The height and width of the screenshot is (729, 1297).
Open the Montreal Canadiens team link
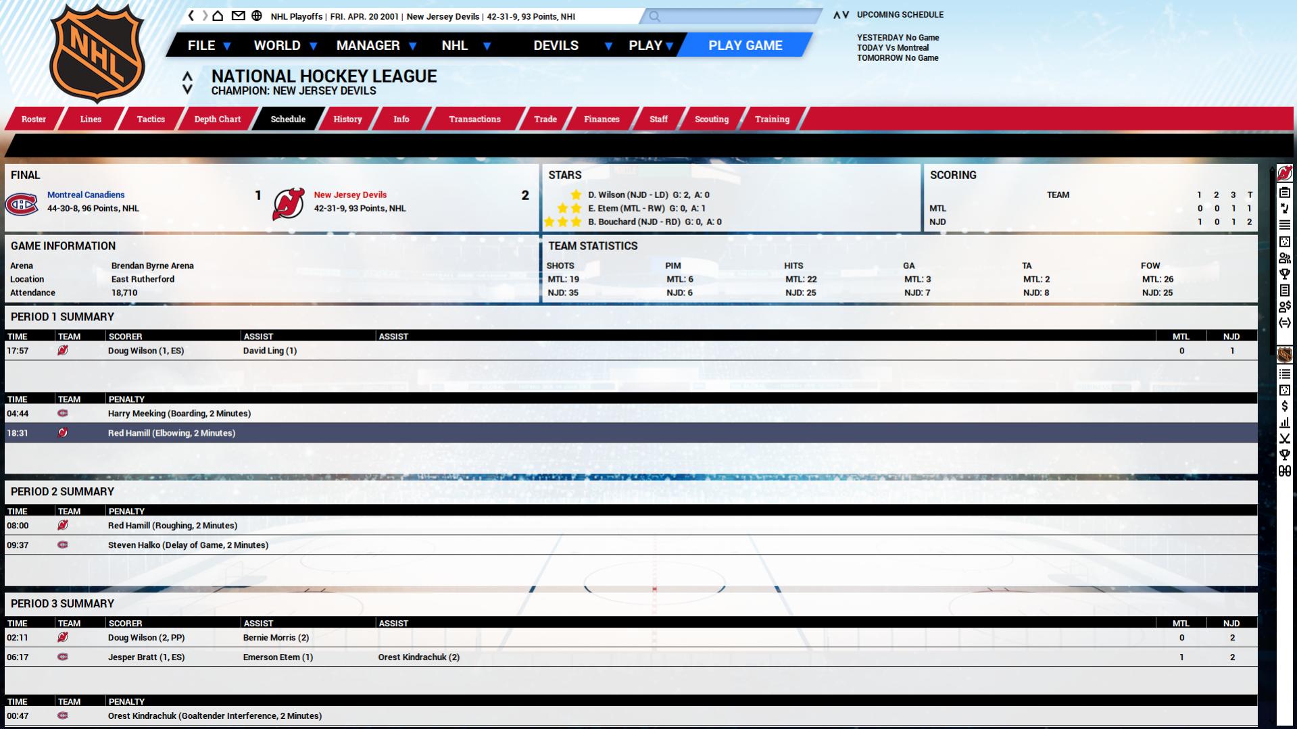pos(86,195)
